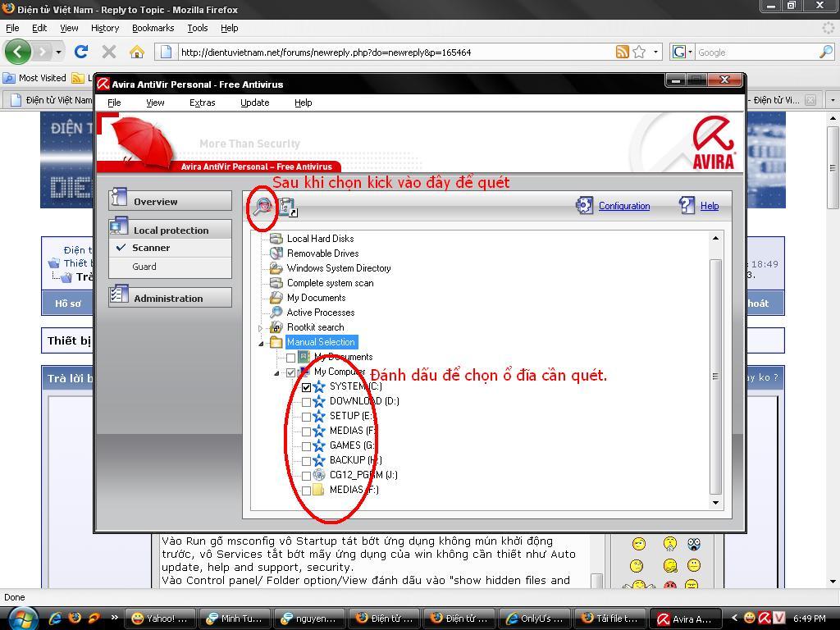Select the Removable Drives icon
This screenshot has width=840, height=630.
point(276,253)
